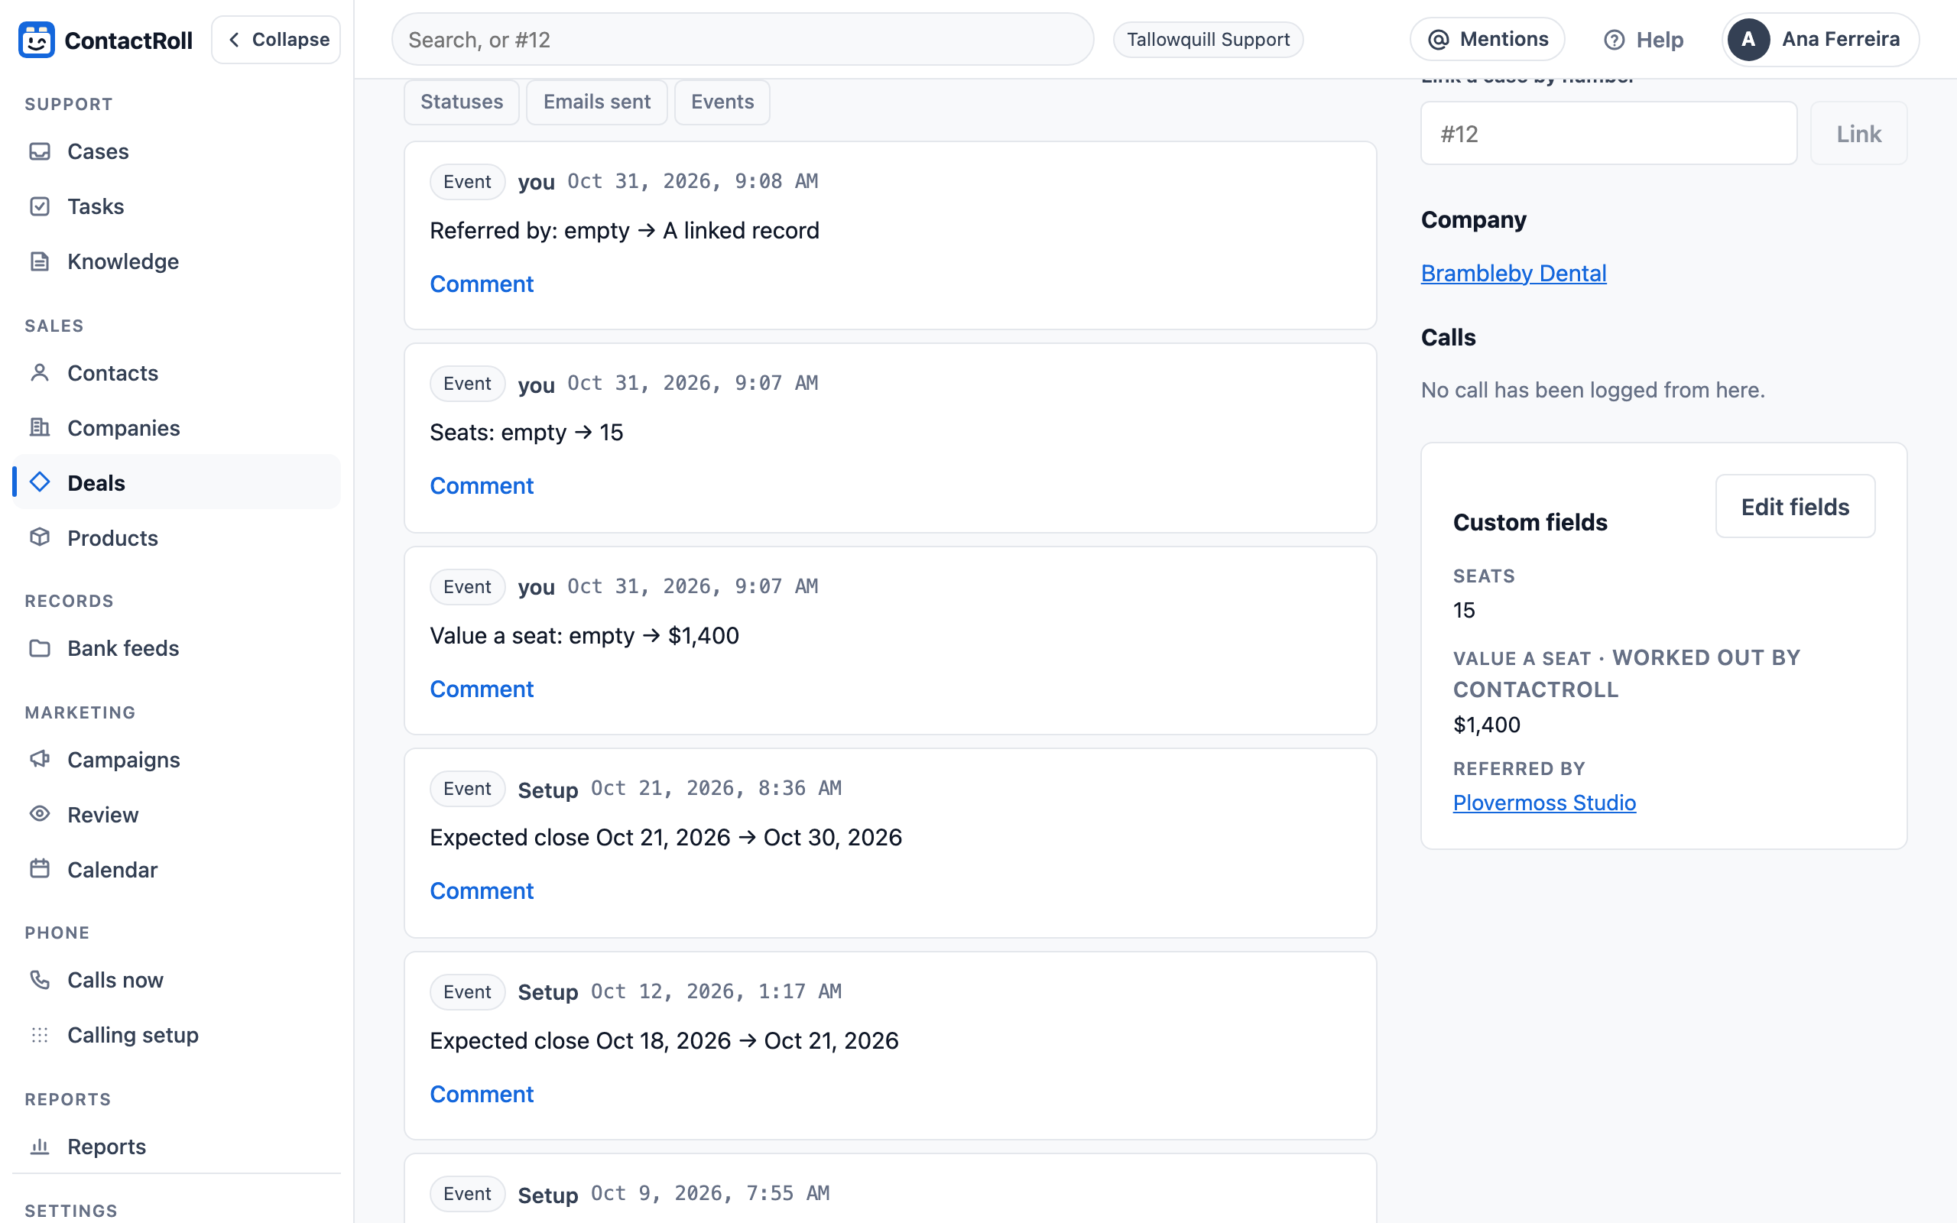The height and width of the screenshot is (1223, 1957).
Task: Open Bank feeds via its folder icon
Action: (40, 648)
